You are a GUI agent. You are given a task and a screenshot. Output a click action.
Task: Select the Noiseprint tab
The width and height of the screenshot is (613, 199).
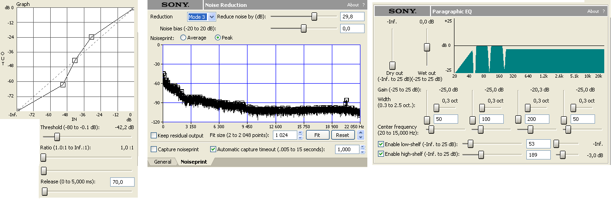point(193,162)
